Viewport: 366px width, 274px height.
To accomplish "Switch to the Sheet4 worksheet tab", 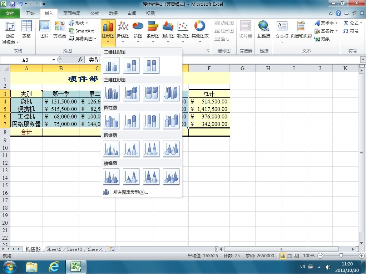I will coord(95,249).
